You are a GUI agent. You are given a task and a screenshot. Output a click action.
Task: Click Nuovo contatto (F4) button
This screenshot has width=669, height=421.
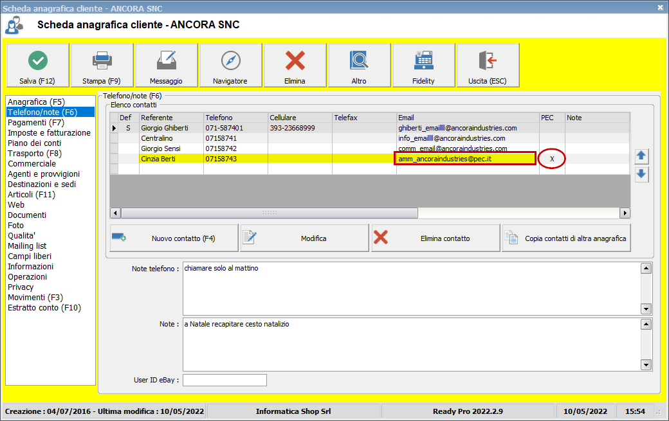click(174, 238)
